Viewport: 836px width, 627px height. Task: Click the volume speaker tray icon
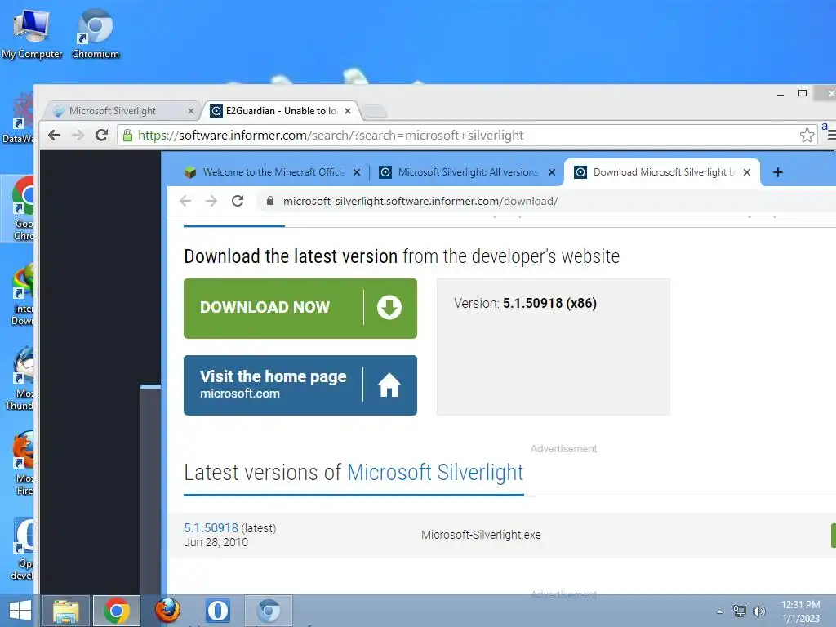pos(758,611)
